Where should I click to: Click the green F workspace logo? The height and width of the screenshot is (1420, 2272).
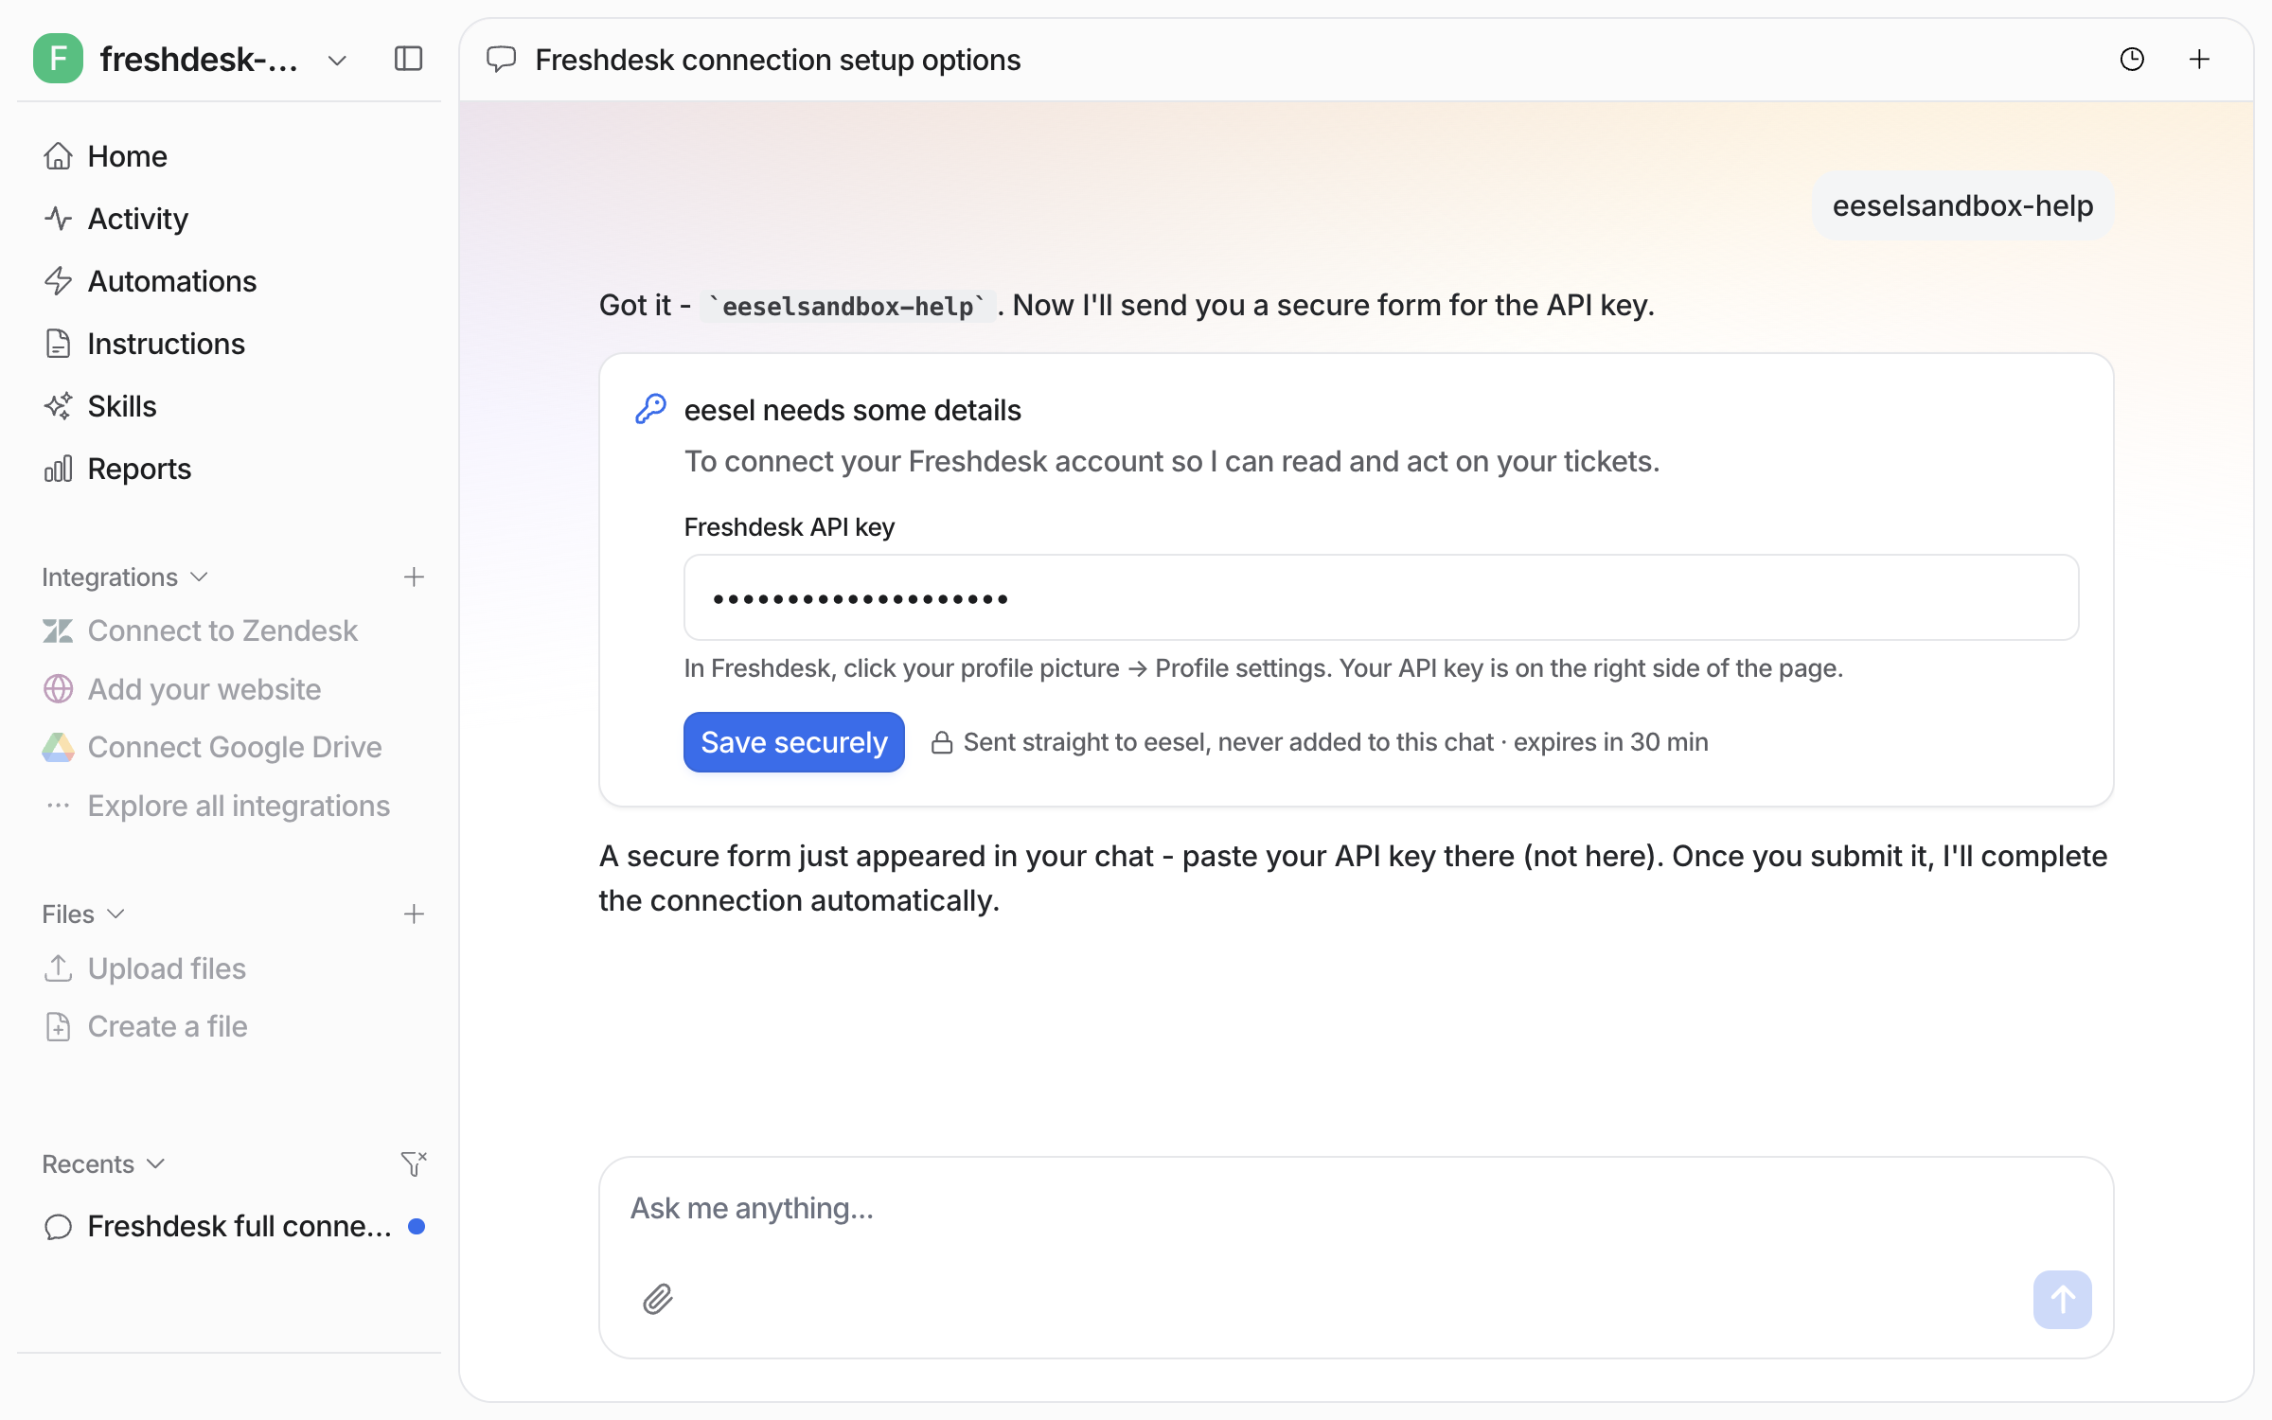[58, 59]
